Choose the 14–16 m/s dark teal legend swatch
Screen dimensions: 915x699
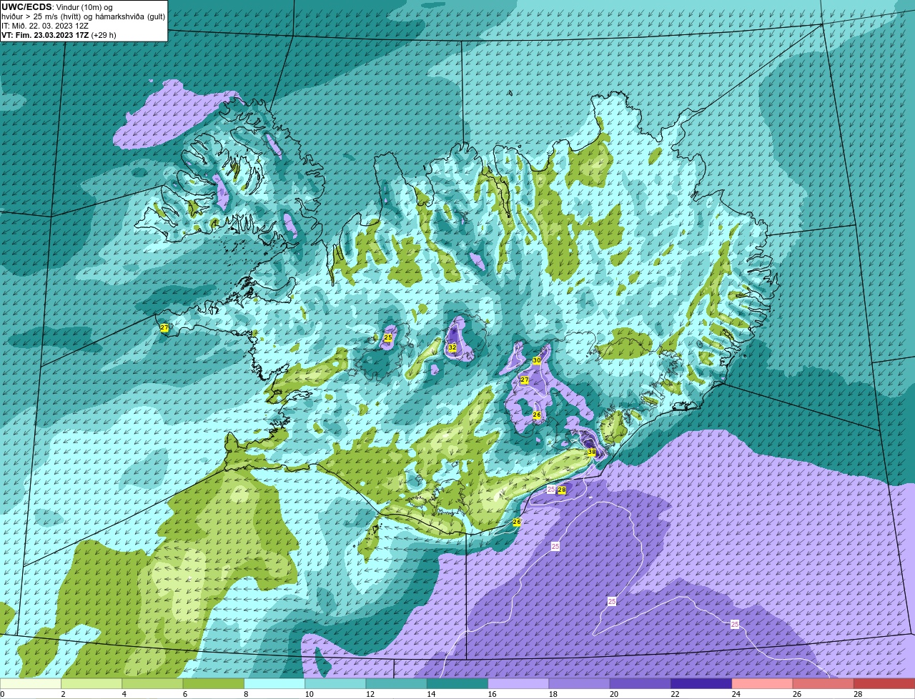[x=457, y=684]
